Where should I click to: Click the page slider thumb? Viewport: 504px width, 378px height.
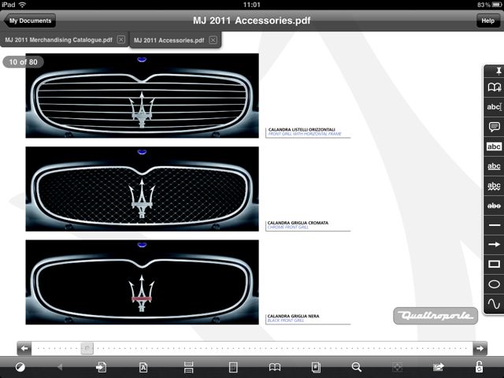click(87, 348)
